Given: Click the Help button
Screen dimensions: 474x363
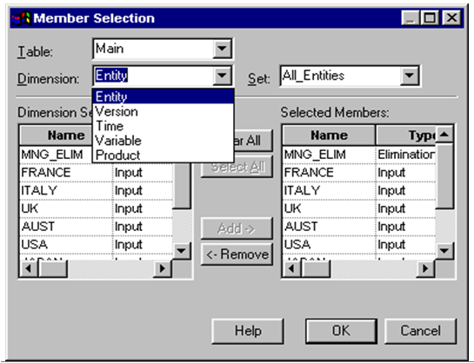Looking at the screenshot, I should [248, 331].
